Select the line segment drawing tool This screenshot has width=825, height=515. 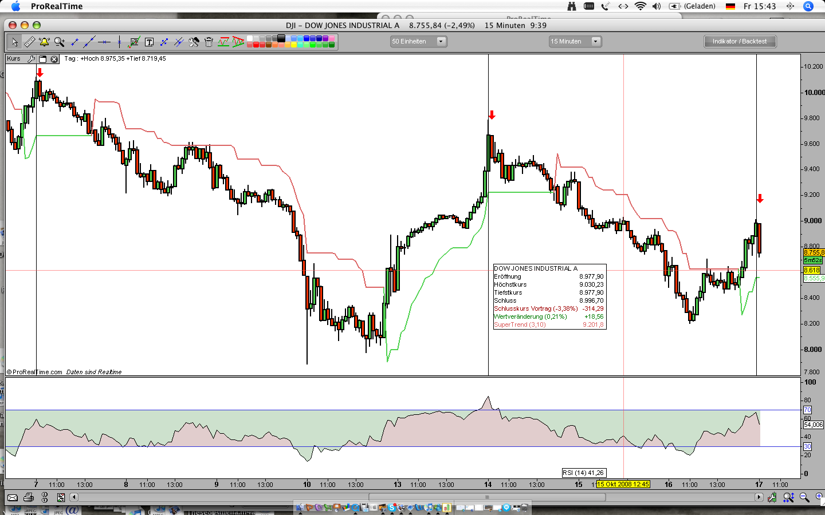[74, 42]
